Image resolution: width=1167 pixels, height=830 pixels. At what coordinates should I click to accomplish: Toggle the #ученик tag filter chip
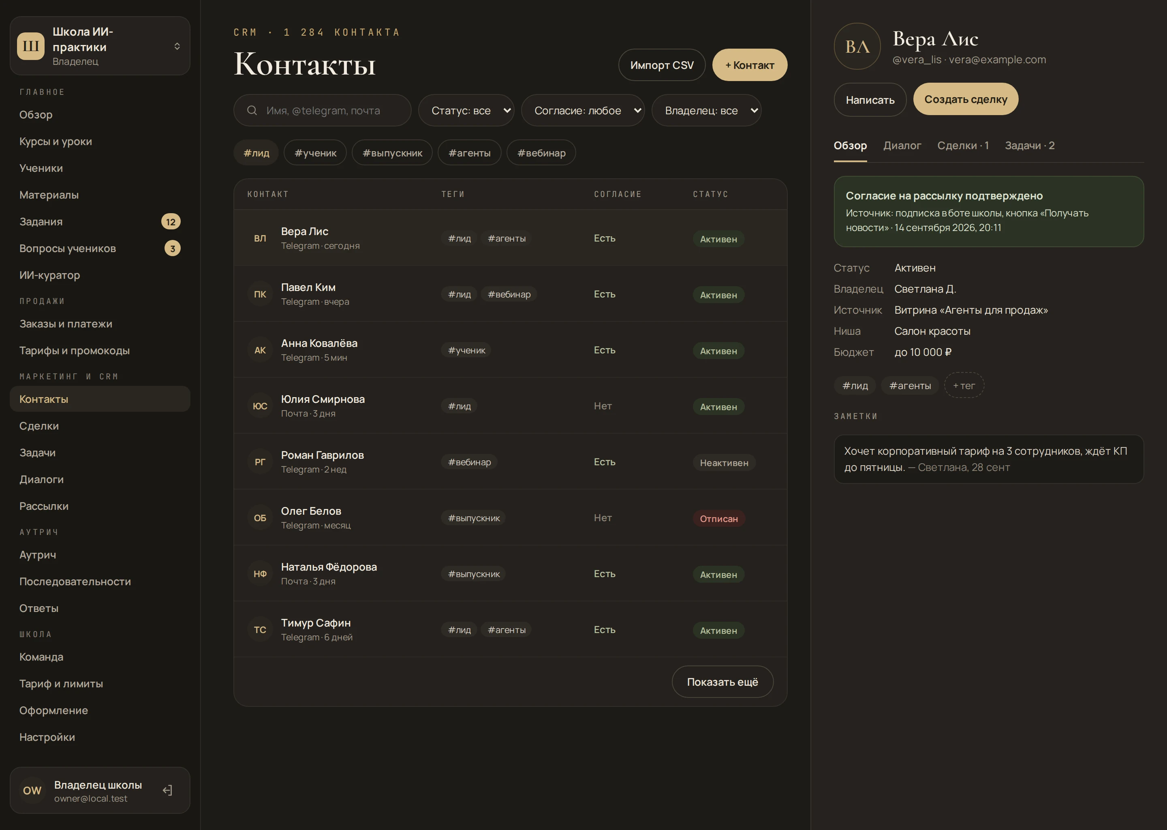click(x=315, y=153)
